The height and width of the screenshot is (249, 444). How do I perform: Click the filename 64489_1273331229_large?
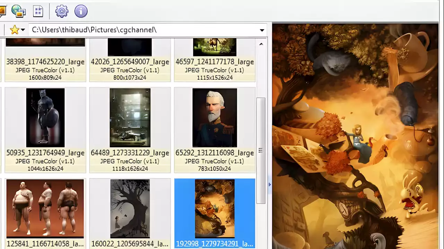pos(130,153)
